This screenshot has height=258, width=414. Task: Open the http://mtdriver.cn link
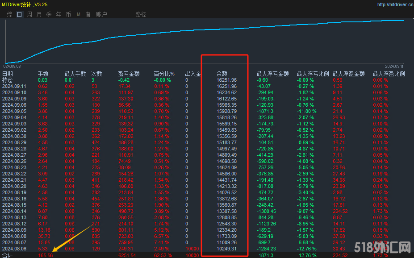[395, 4]
